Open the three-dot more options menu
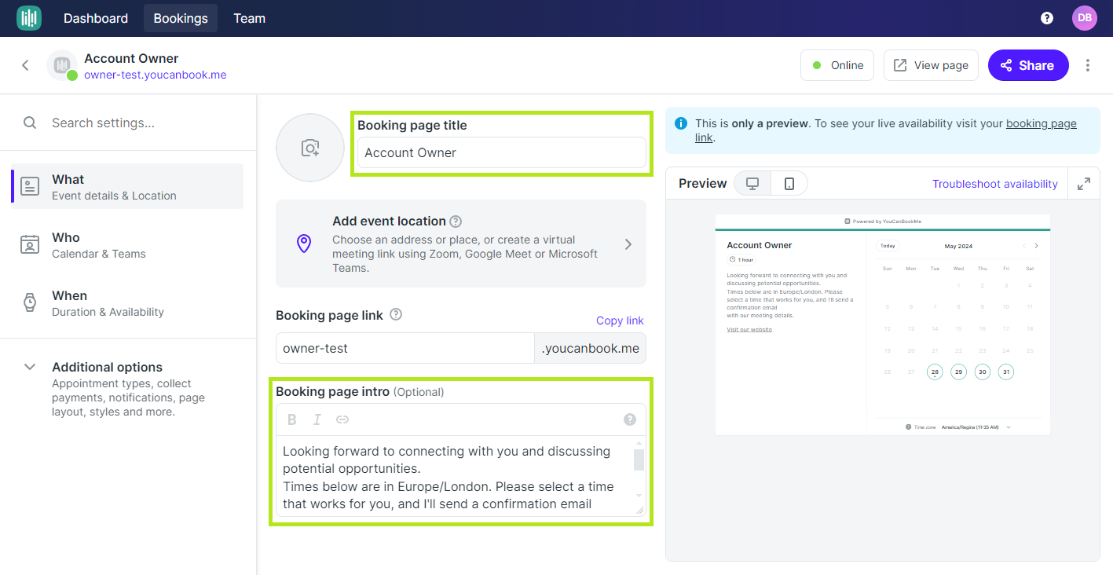 coord(1088,65)
